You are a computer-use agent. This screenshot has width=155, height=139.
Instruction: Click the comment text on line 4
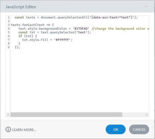[x=120, y=29]
